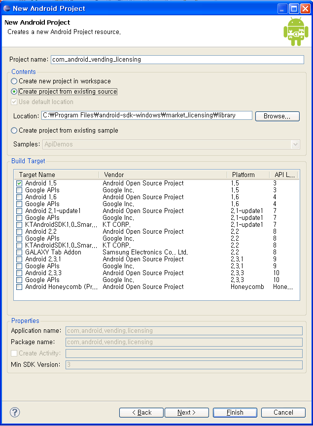Maximize the New Android Project window

(x=294, y=9)
